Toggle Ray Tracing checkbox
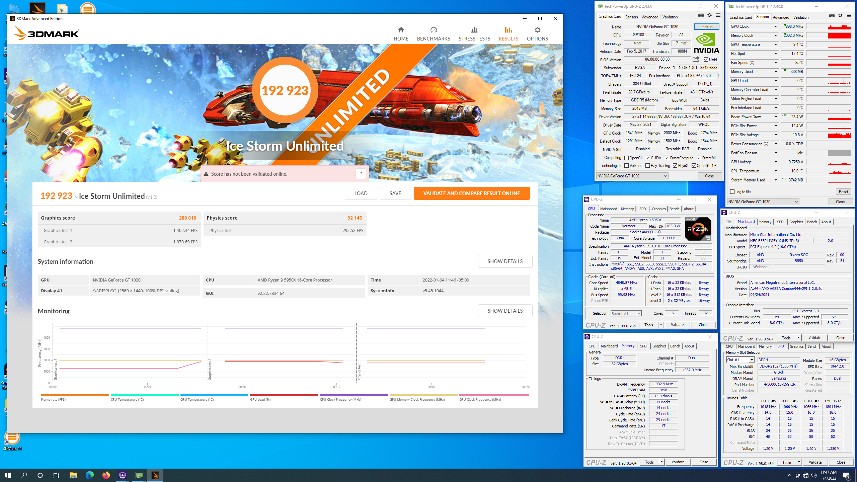 (647, 166)
